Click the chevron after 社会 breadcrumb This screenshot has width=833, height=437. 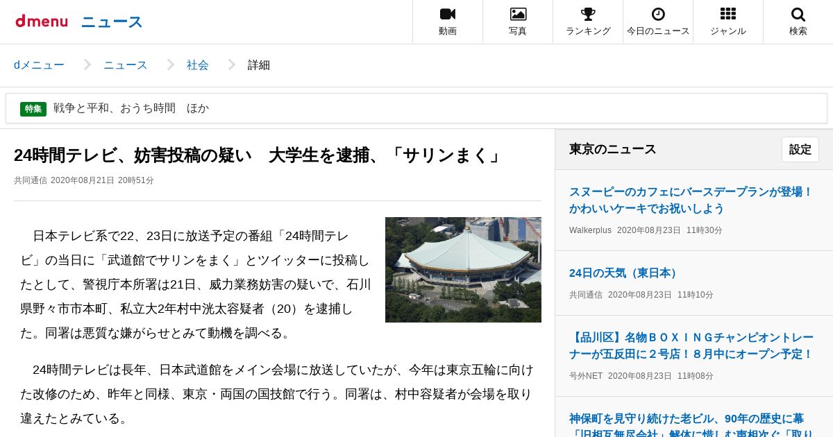(232, 65)
